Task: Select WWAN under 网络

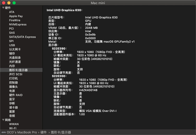Action: [14, 124]
